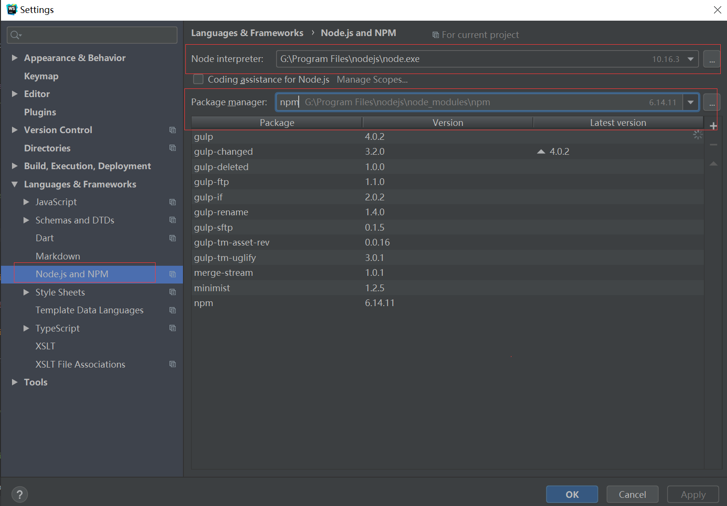Image resolution: width=727 pixels, height=506 pixels.
Task: Expand Build, Execution, Deployment section
Action: (x=15, y=166)
